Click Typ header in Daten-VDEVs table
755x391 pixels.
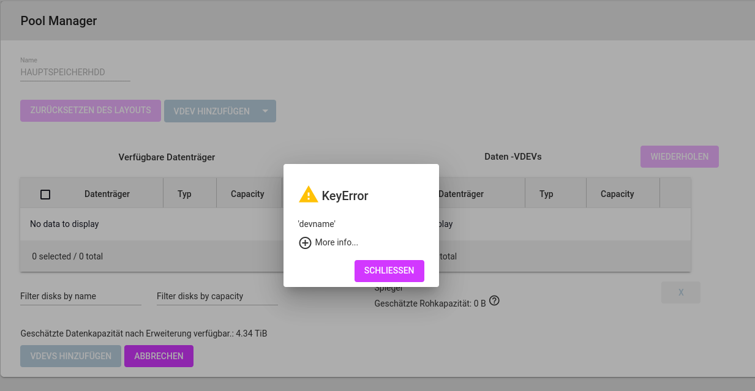click(x=546, y=194)
